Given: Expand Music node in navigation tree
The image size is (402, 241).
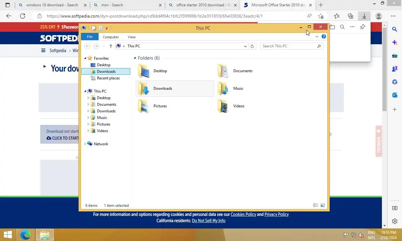Looking at the screenshot, I should [x=88, y=118].
